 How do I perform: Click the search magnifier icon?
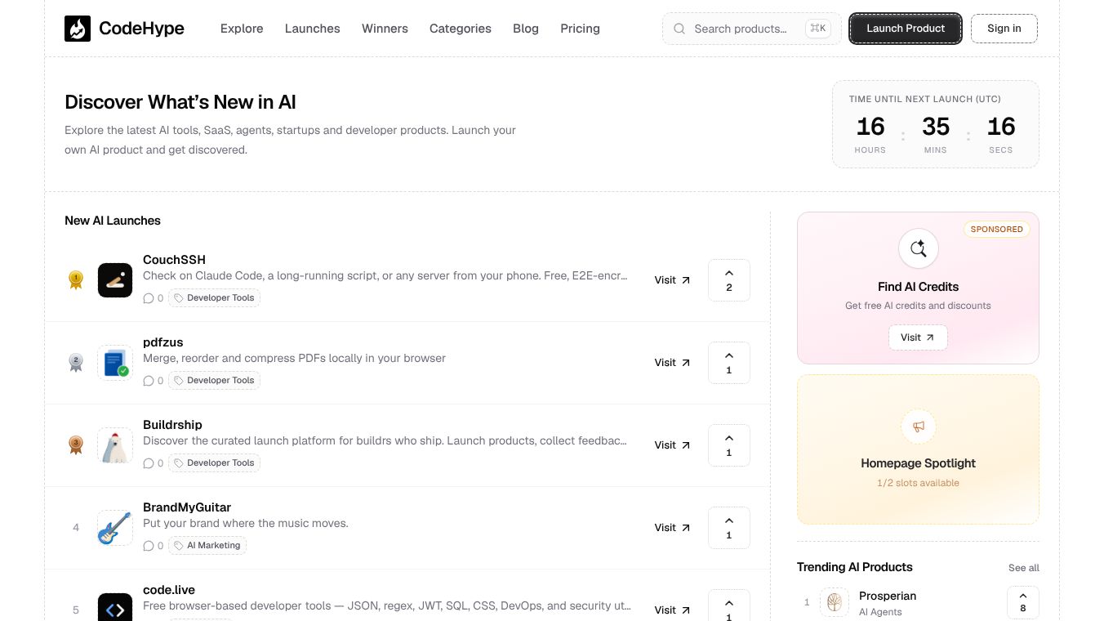click(679, 29)
